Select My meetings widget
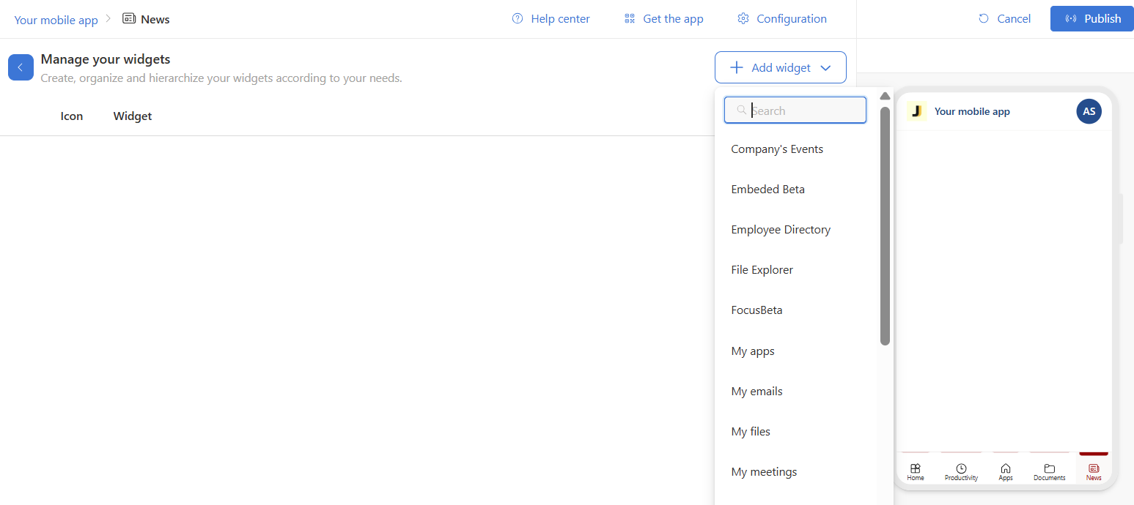1134x505 pixels. point(764,472)
